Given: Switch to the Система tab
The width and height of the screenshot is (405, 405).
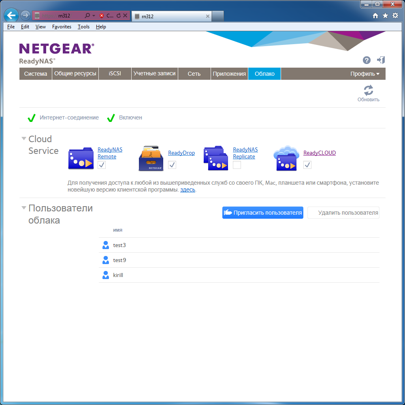Looking at the screenshot, I should [36, 74].
